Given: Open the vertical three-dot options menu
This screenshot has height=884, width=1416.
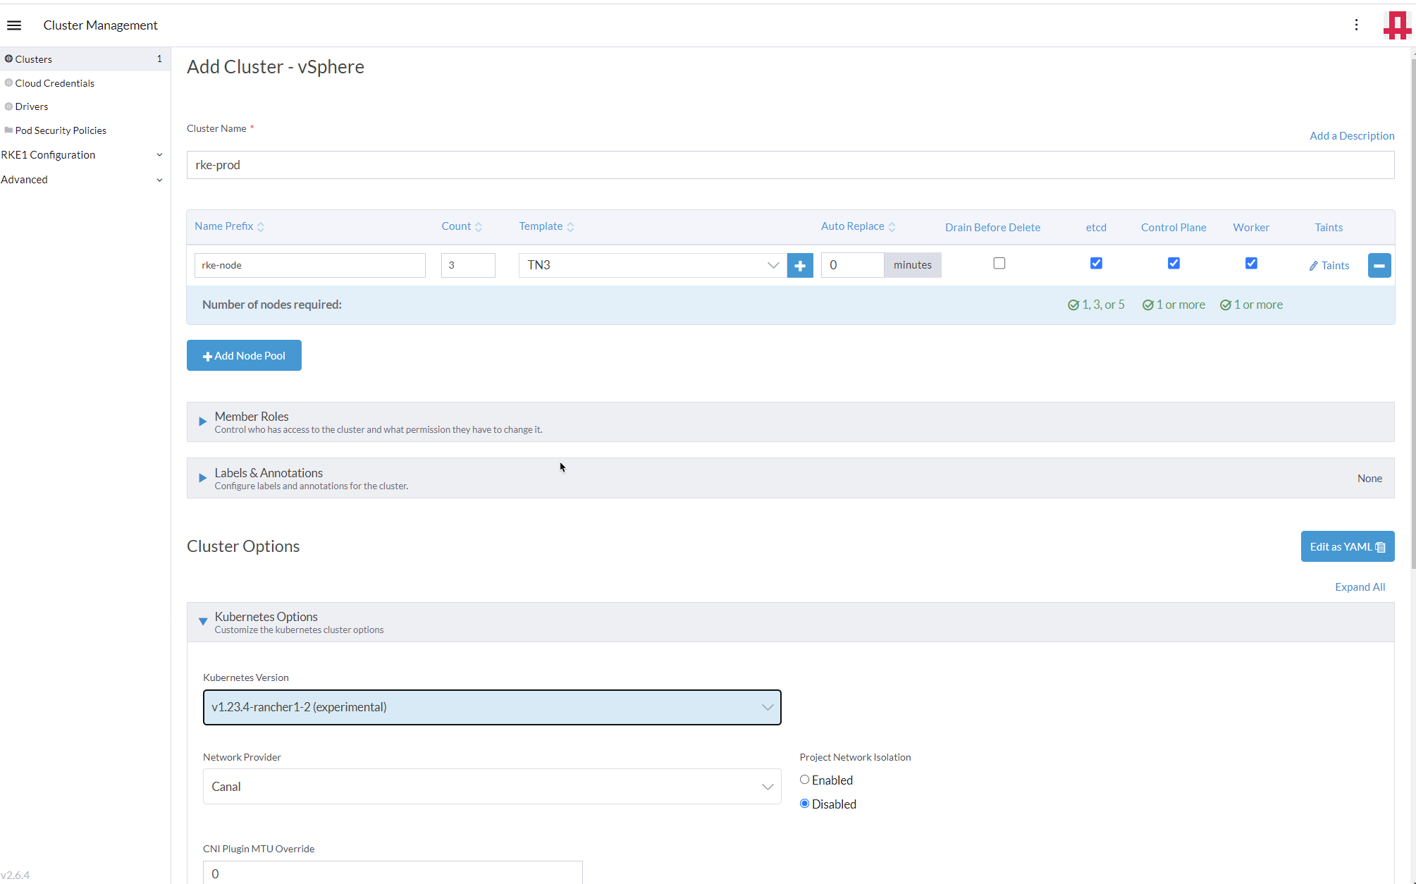Looking at the screenshot, I should [1356, 25].
